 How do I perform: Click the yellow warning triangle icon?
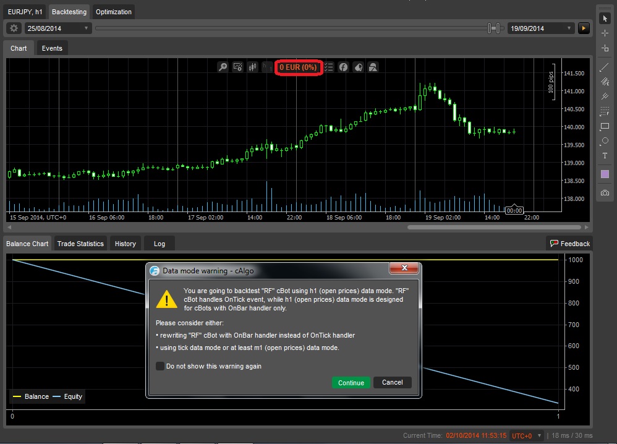coord(167,299)
